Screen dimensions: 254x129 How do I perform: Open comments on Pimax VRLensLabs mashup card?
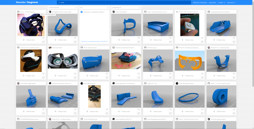coord(202,113)
